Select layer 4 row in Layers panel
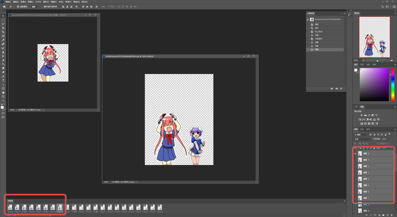 click(375, 179)
